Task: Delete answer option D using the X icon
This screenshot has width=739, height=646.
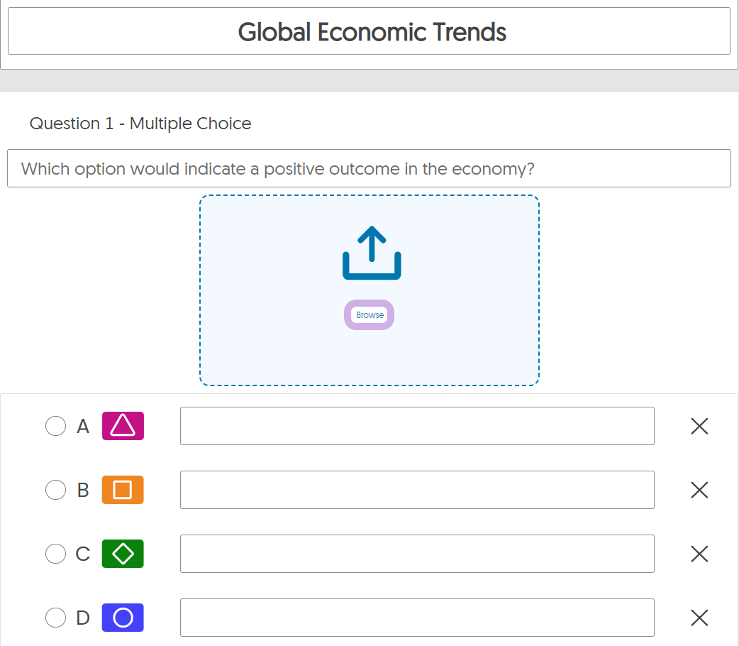Action: coord(699,618)
